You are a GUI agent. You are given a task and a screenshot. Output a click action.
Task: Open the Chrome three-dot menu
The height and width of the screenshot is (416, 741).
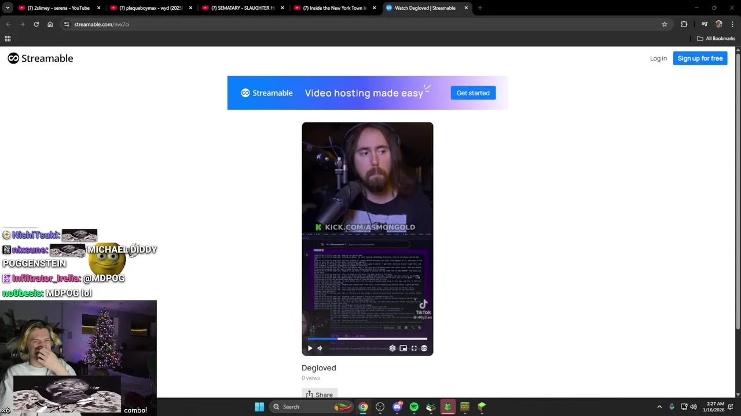[733, 24]
